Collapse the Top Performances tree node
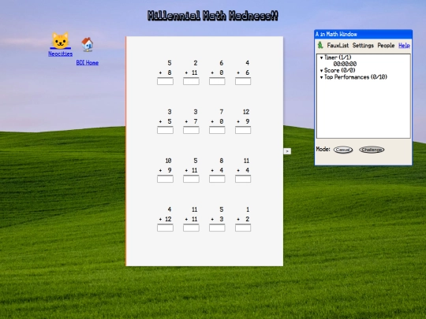This screenshot has width=426, height=319. (x=321, y=77)
